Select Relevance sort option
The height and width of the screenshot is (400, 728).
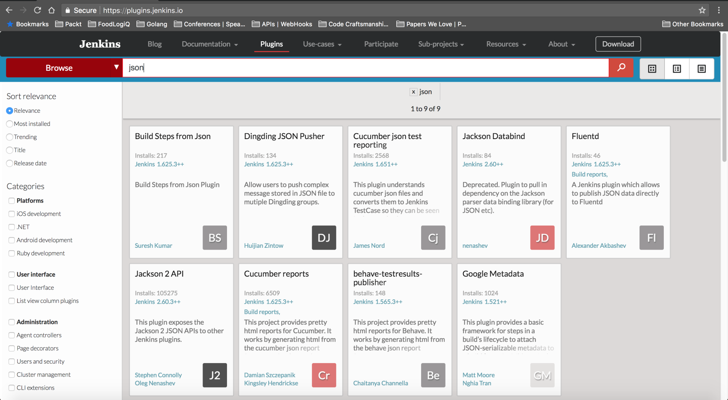point(9,111)
